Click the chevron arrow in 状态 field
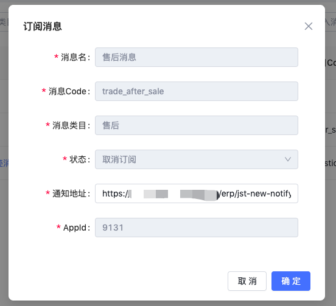Image resolution: width=336 pixels, height=306 pixels. 287,159
